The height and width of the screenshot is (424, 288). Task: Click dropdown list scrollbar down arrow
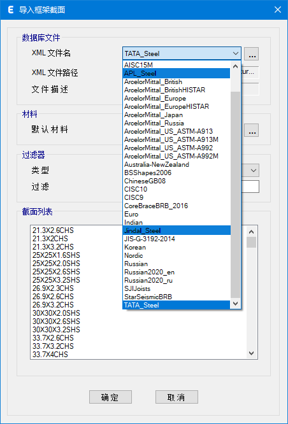[x=236, y=304]
